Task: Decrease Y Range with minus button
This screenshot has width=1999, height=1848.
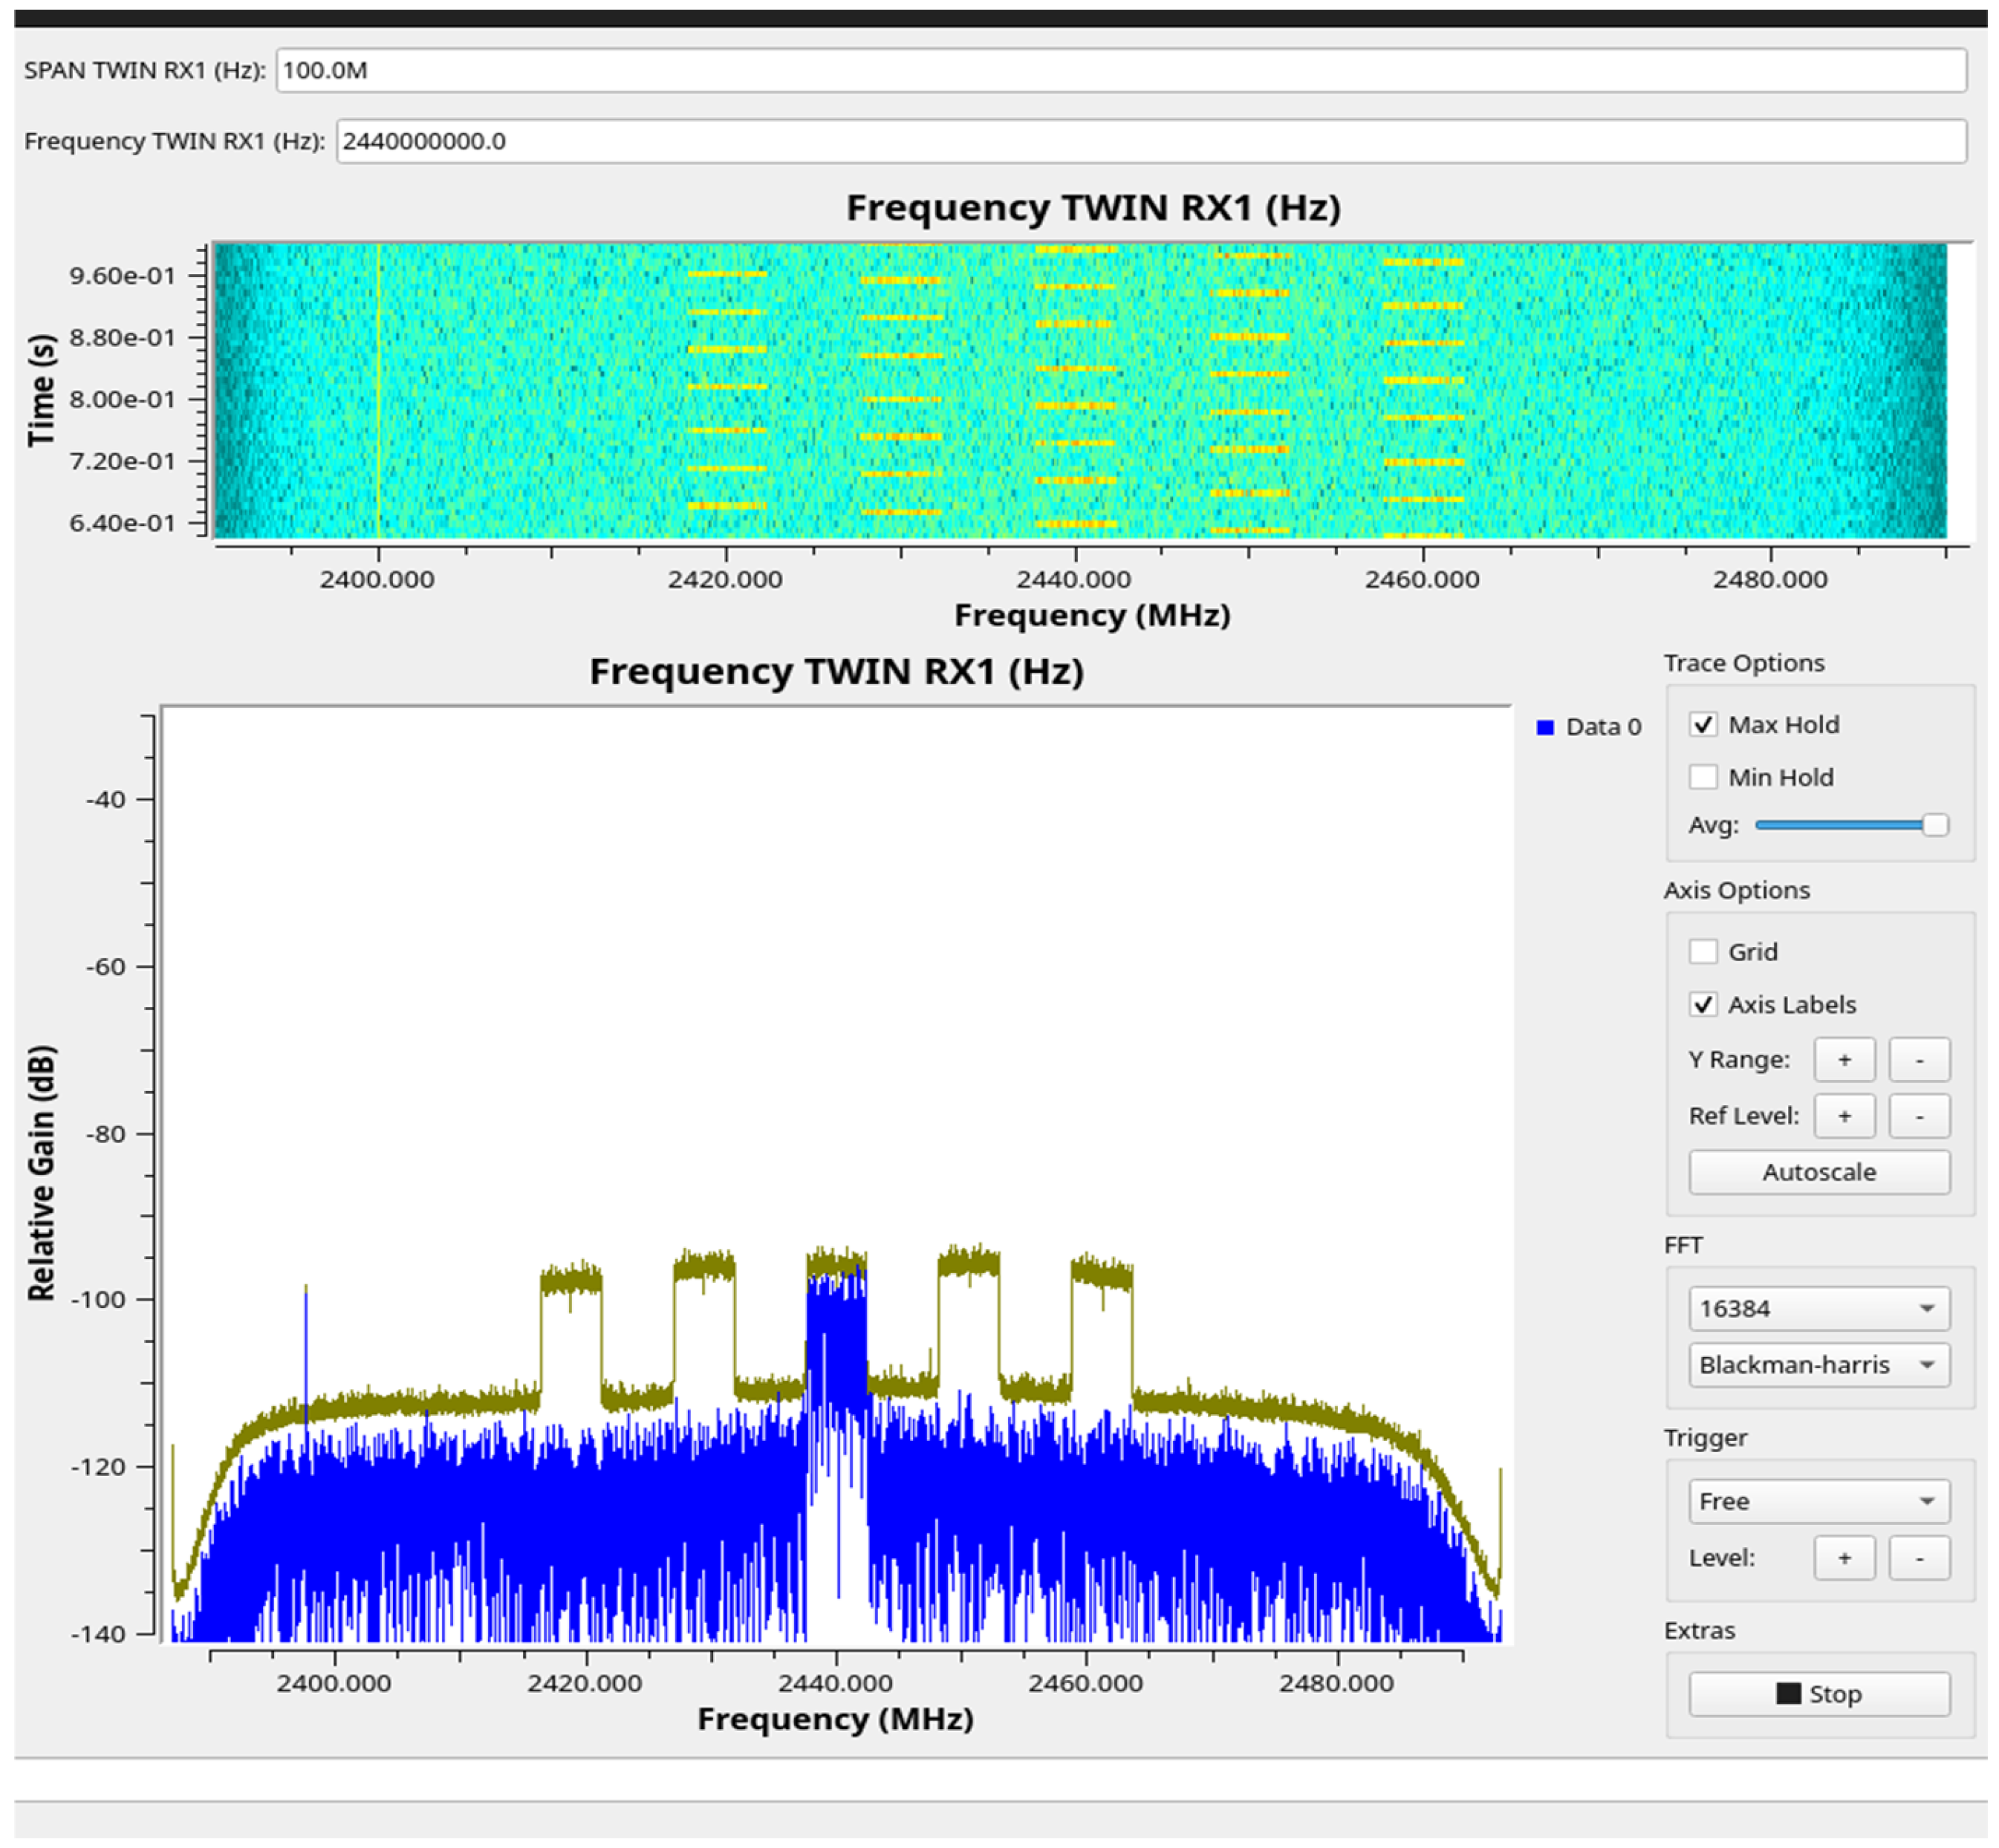Action: point(1918,1060)
